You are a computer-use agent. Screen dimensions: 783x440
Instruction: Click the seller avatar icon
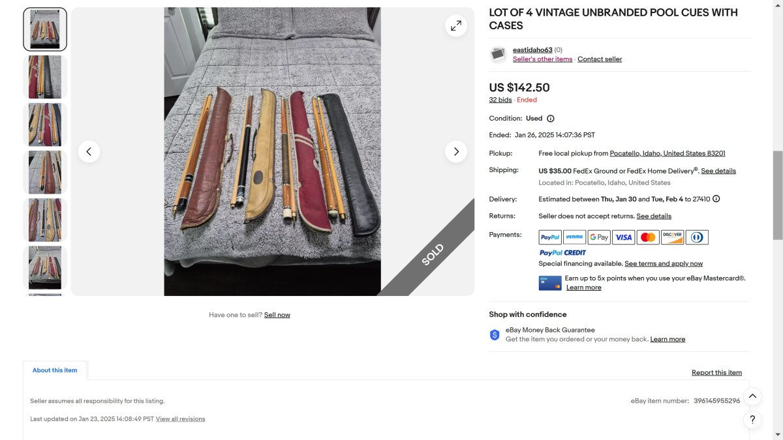498,54
